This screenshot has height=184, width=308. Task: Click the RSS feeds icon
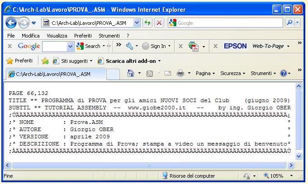click(150, 73)
